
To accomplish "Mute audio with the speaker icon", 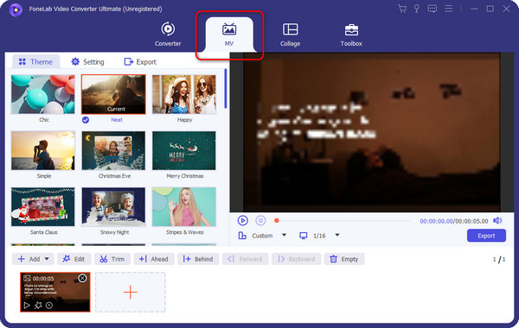I will click(x=497, y=221).
